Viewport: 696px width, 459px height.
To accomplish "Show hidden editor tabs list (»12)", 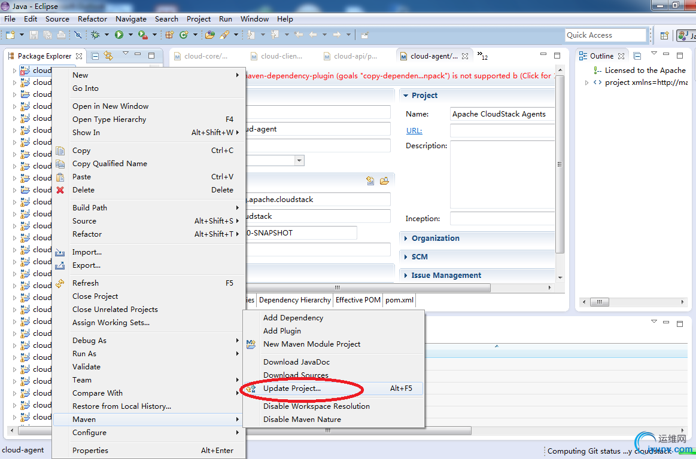I will pos(482,56).
